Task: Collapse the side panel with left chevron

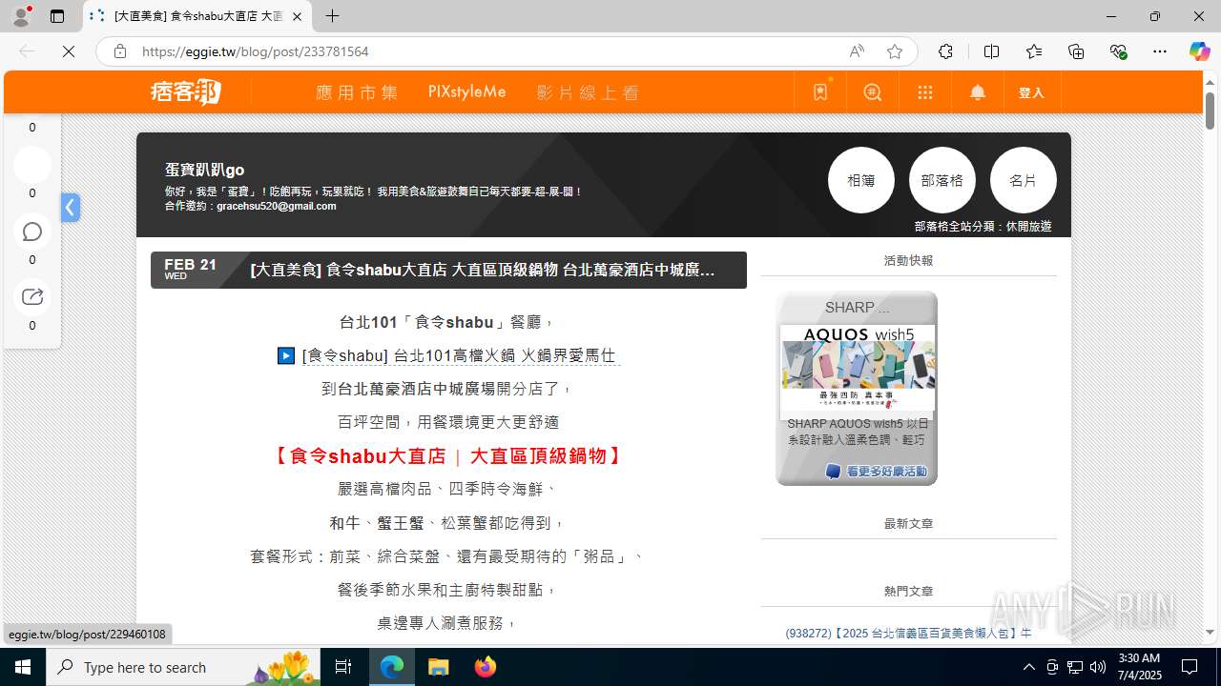Action: pyautogui.click(x=71, y=208)
